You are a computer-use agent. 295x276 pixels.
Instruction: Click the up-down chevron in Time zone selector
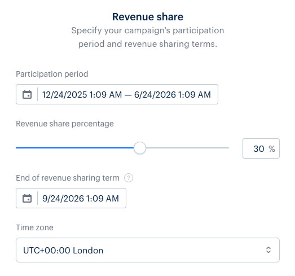[268, 250]
